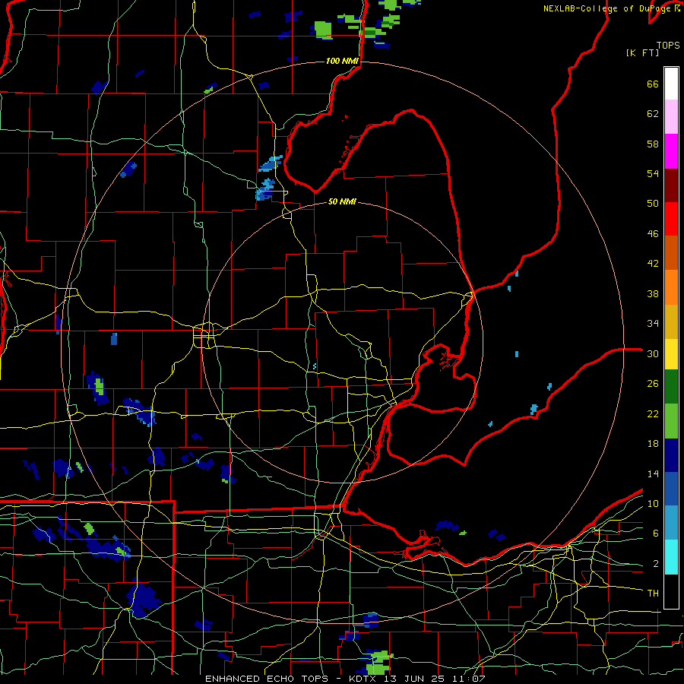The width and height of the screenshot is (684, 684).
Task: Click the "26" legend value
Action: coord(653,384)
